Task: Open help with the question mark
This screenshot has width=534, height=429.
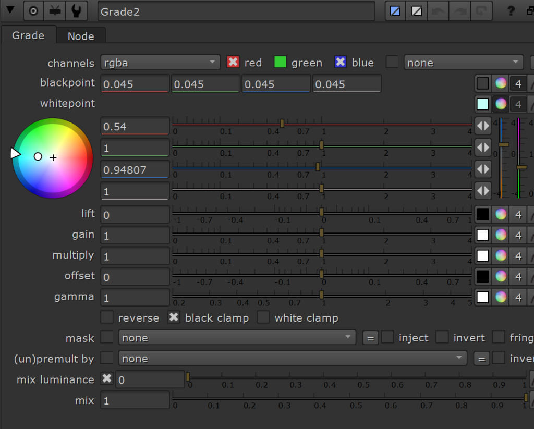Action: point(511,11)
